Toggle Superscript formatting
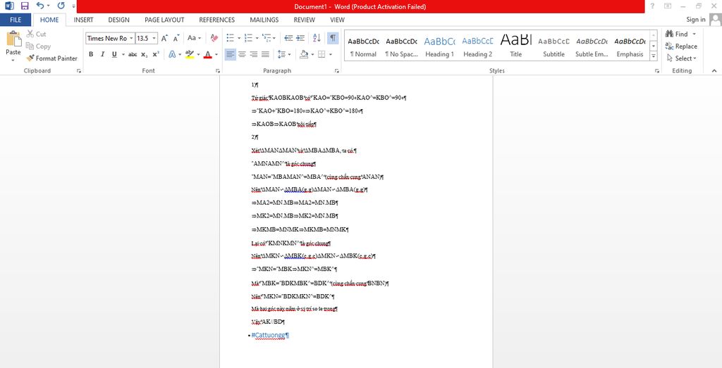The height and width of the screenshot is (368, 722). click(x=156, y=54)
